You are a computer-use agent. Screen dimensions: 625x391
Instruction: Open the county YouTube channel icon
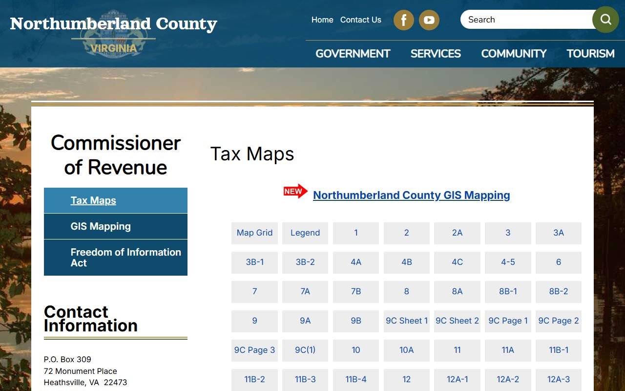pyautogui.click(x=429, y=20)
